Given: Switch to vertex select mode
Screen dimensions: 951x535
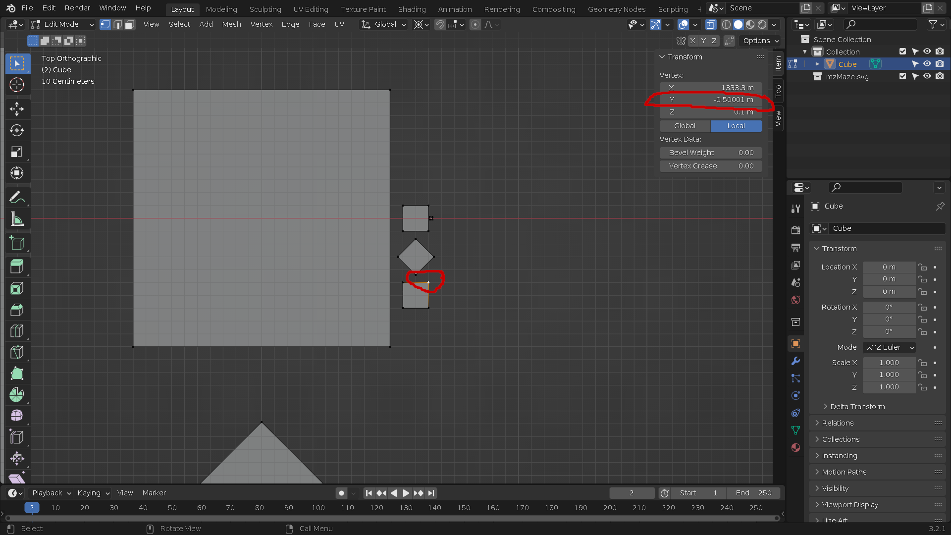Looking at the screenshot, I should [105, 24].
